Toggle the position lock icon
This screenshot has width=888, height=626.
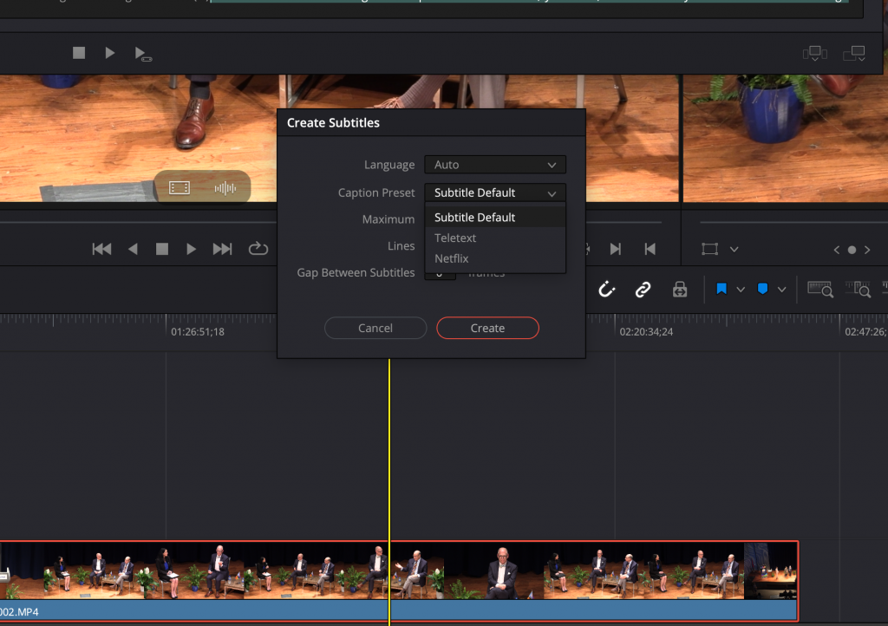tap(680, 290)
